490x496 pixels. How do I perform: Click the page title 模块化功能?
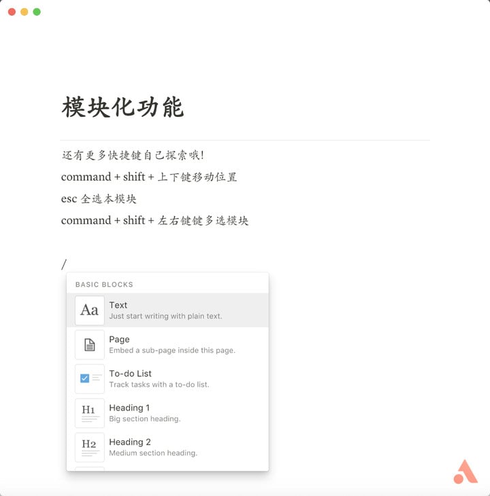(x=122, y=107)
